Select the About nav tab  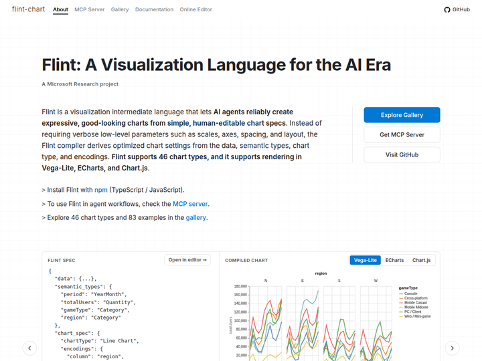tap(60, 9)
